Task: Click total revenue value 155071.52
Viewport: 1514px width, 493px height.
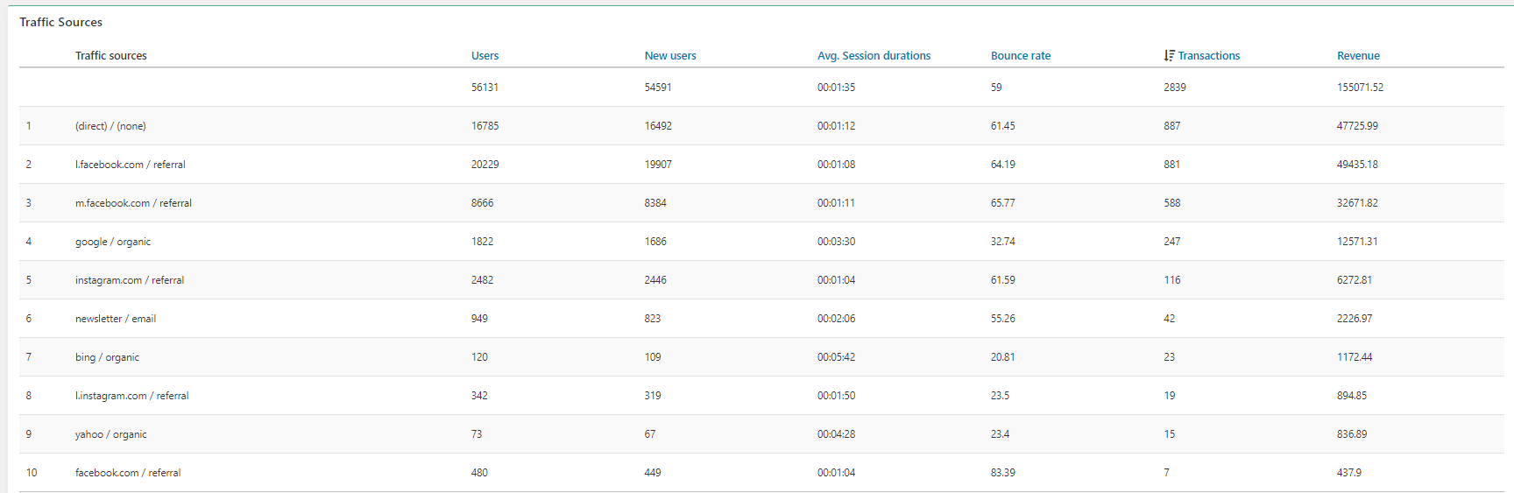Action: pyautogui.click(x=1360, y=88)
